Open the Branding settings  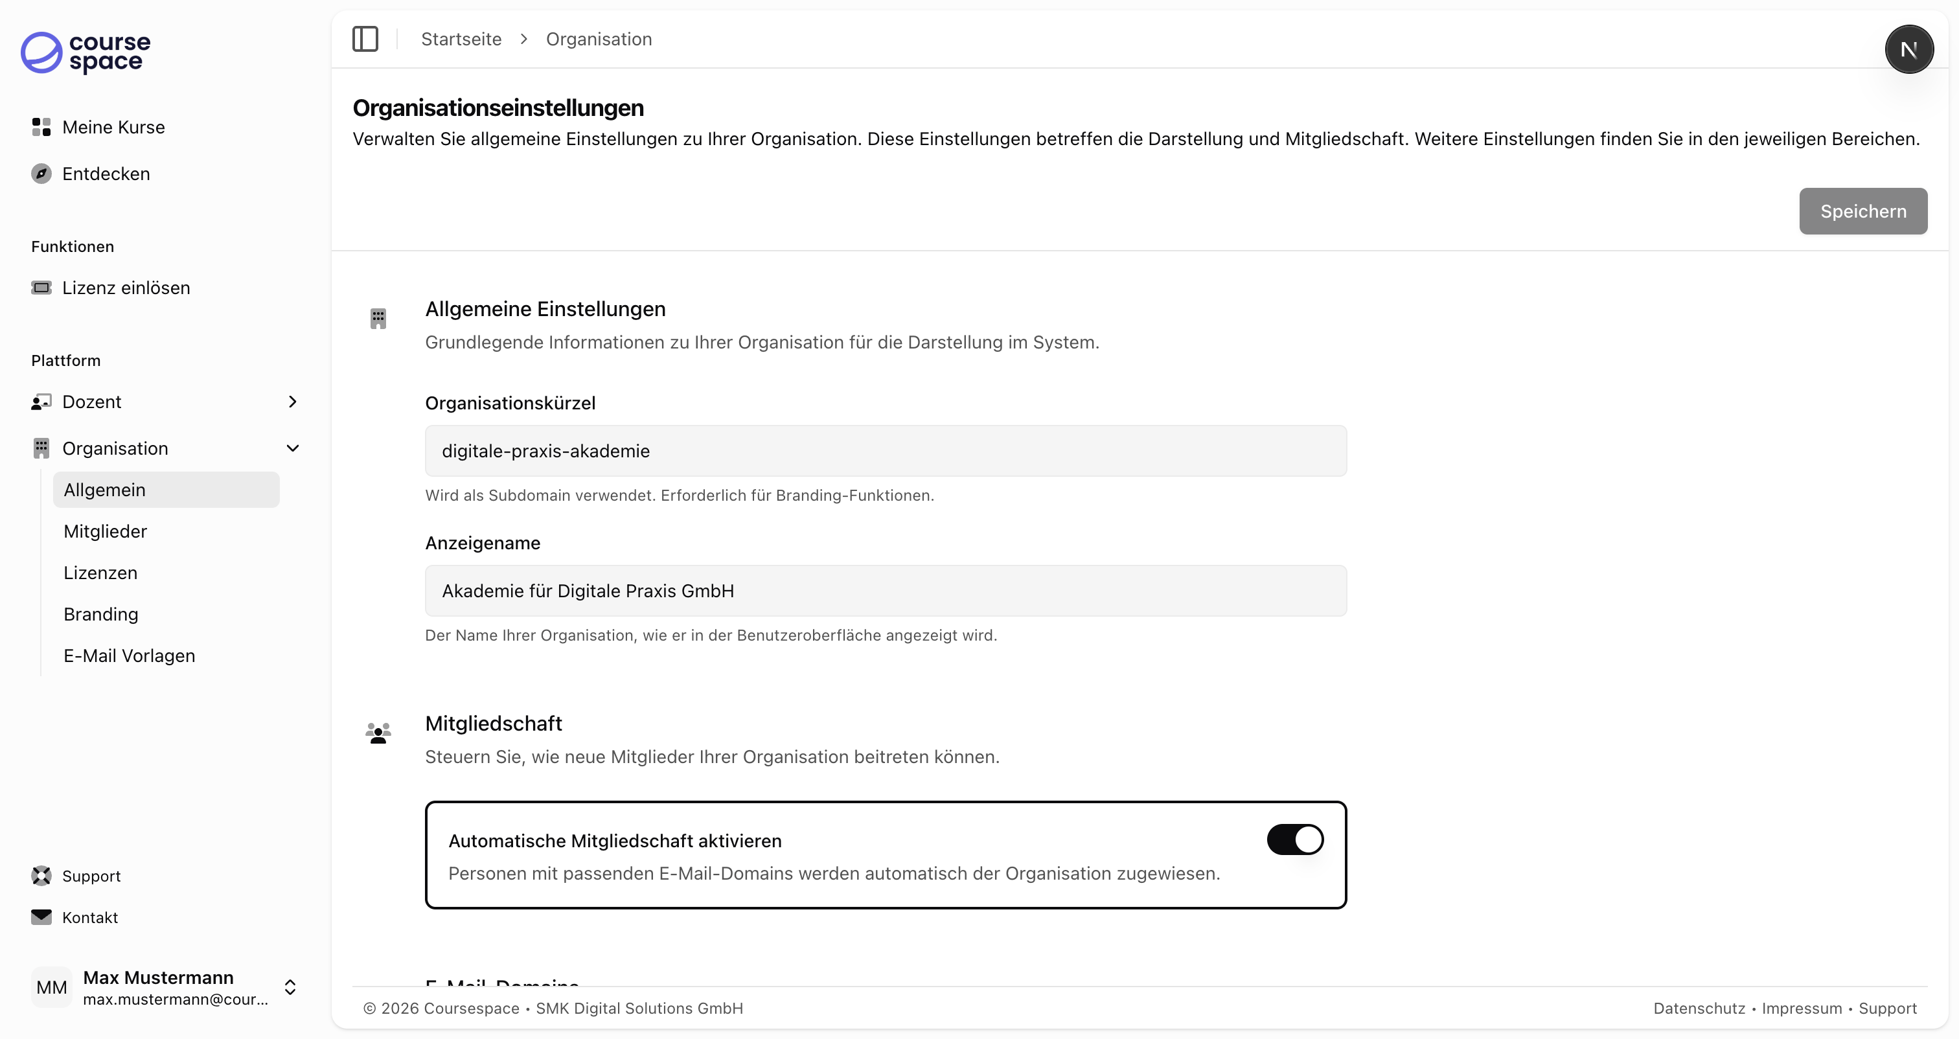click(101, 614)
